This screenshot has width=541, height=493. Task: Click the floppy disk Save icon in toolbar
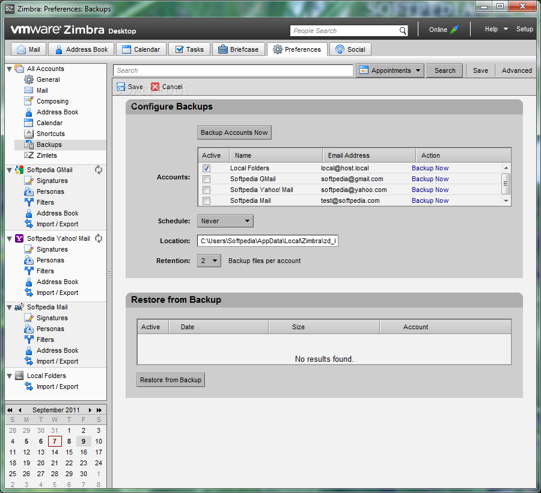[x=121, y=87]
